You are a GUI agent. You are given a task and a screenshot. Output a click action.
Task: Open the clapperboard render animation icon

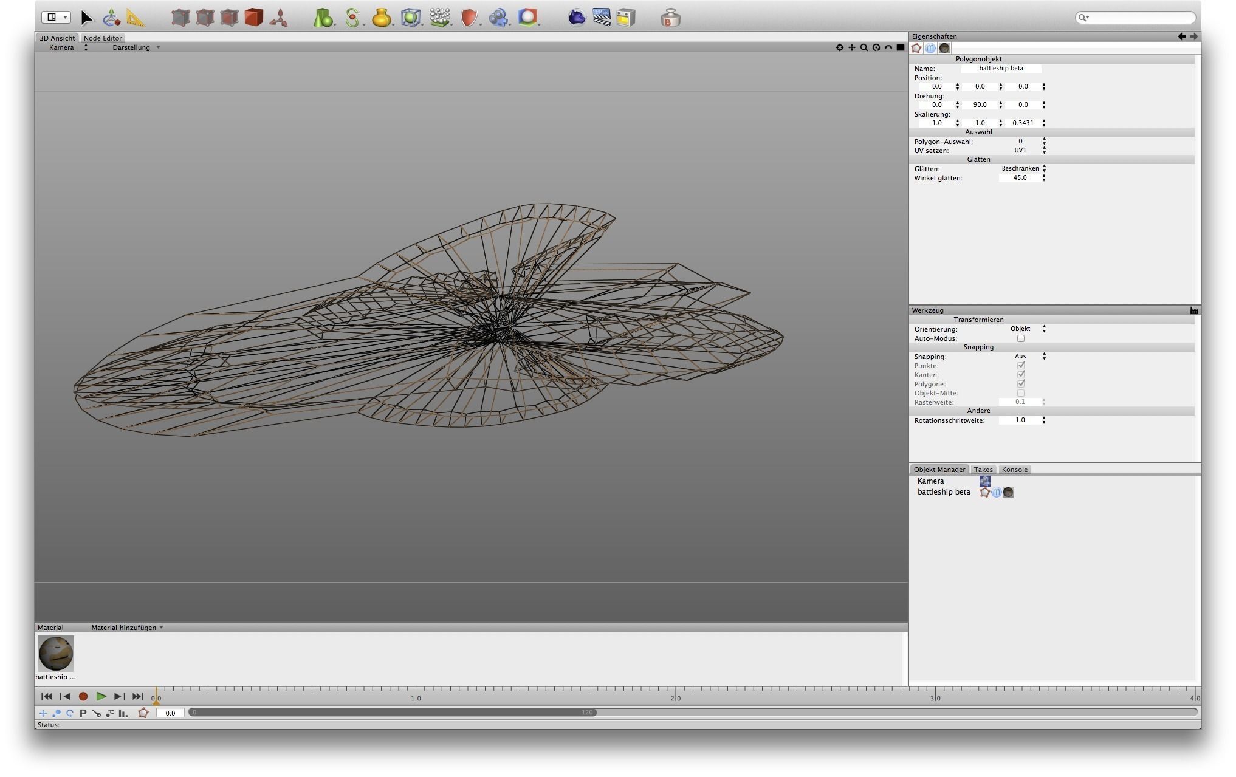tap(601, 17)
